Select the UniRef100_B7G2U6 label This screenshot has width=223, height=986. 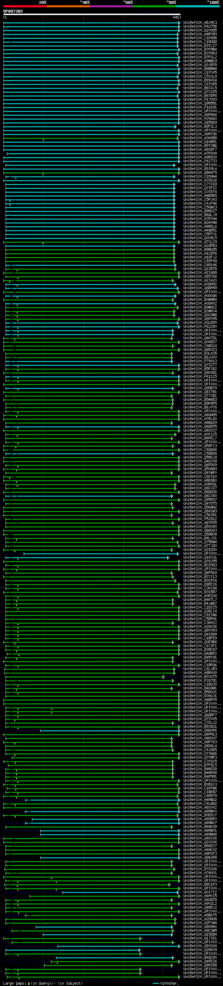(x=200, y=869)
